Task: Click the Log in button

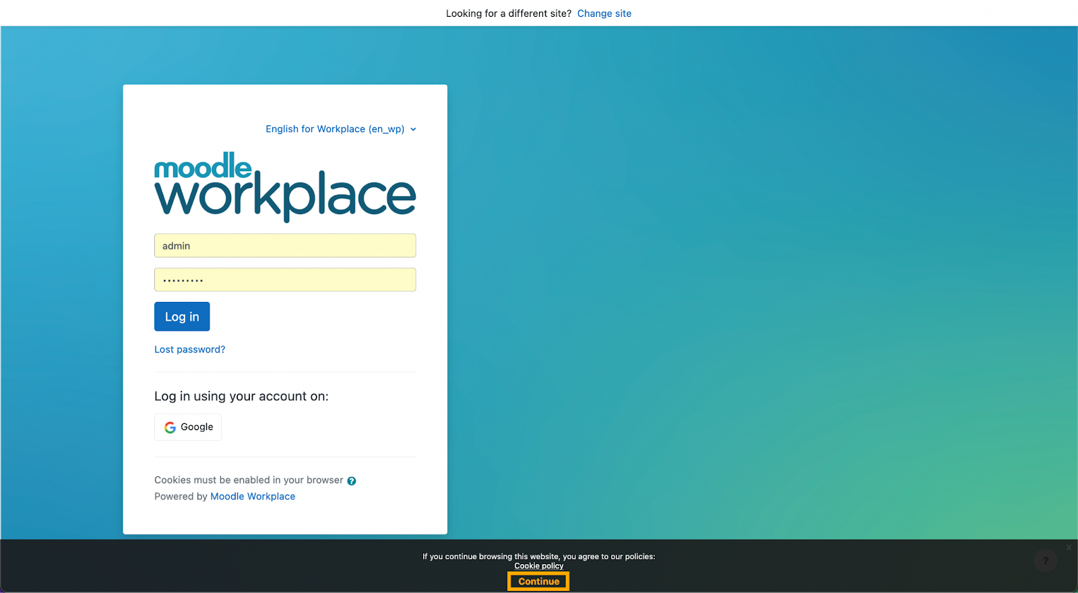Action: [182, 317]
